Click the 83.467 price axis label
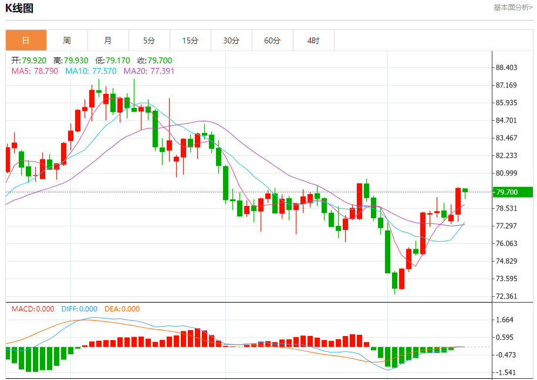537x380 pixels. point(506,138)
